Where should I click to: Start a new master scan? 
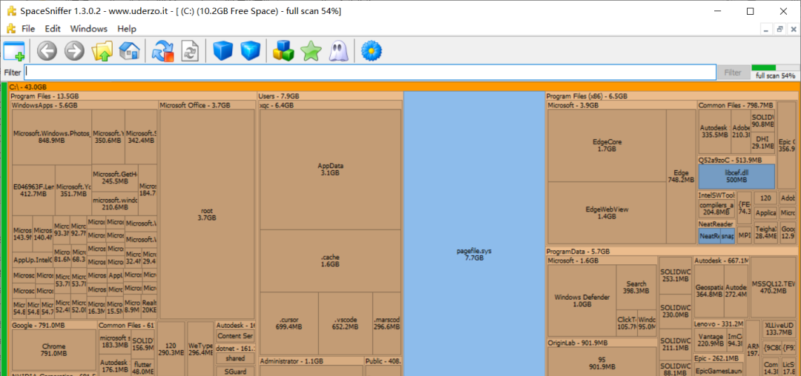[x=163, y=52]
